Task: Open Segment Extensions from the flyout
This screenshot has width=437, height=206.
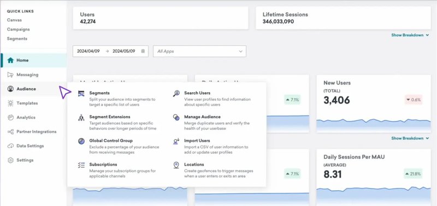Action: (110, 117)
